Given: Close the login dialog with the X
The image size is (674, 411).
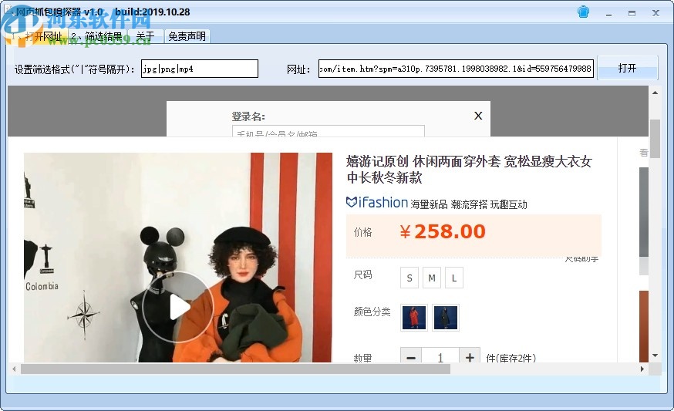Looking at the screenshot, I should tap(478, 116).
